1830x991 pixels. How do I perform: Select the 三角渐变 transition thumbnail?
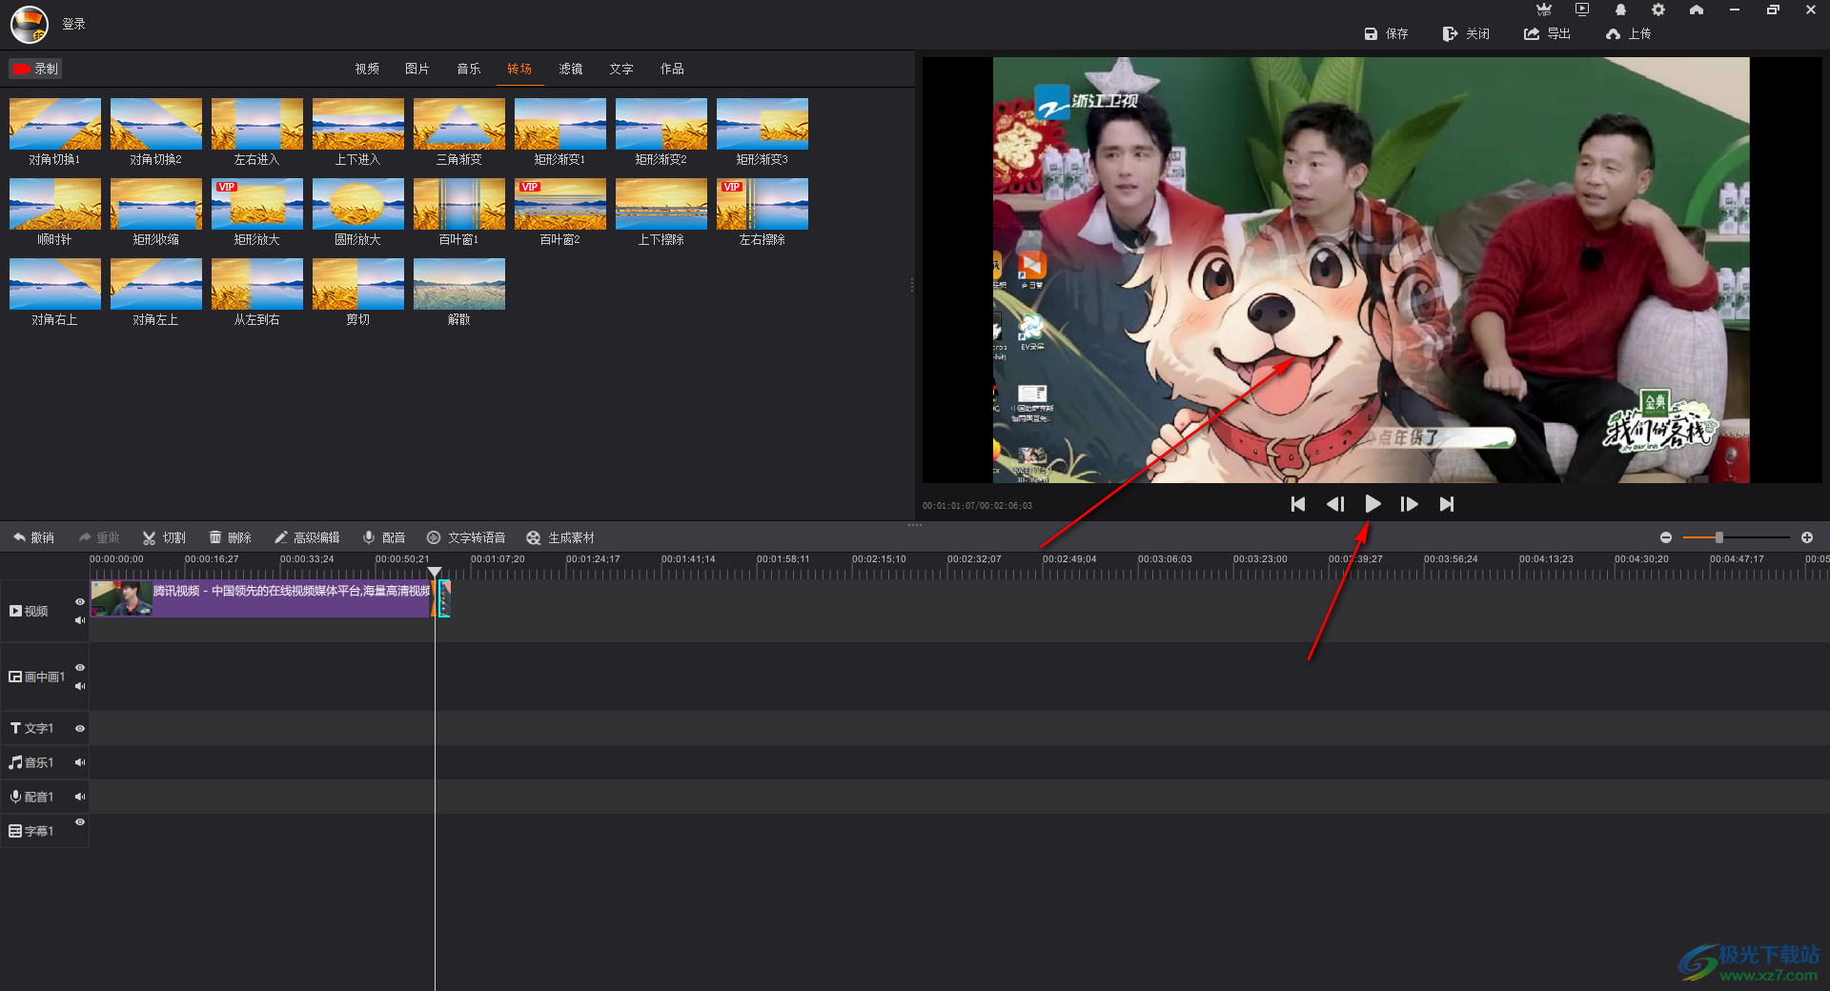pos(459,124)
